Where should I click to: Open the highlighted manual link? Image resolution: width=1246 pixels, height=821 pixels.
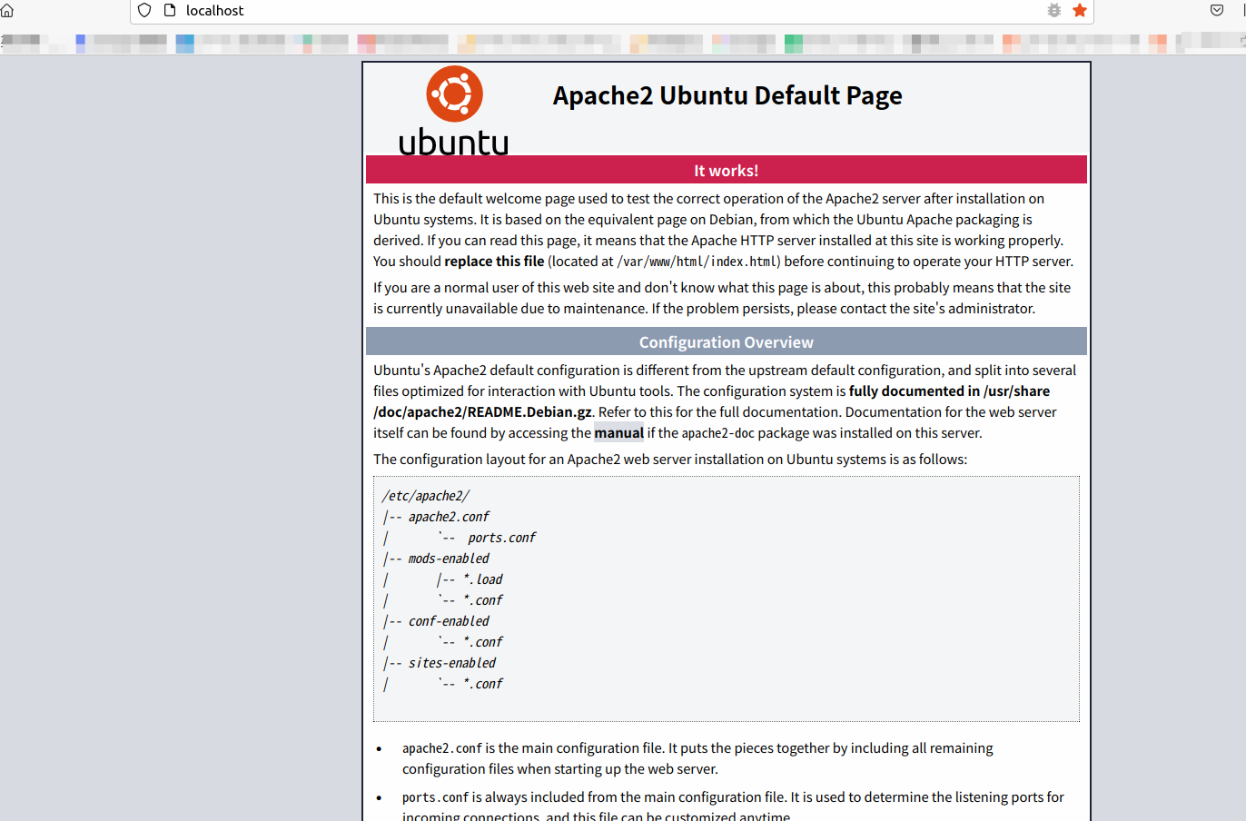(x=618, y=432)
